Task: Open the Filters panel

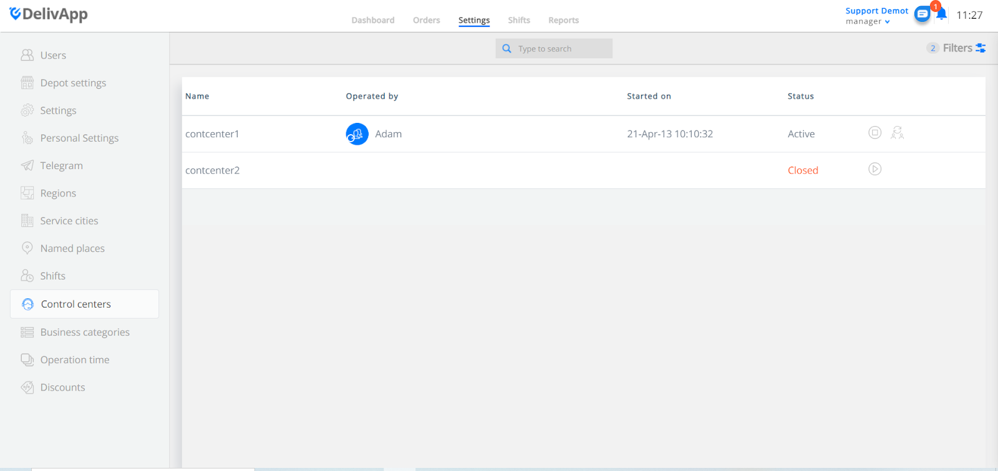Action: [964, 48]
